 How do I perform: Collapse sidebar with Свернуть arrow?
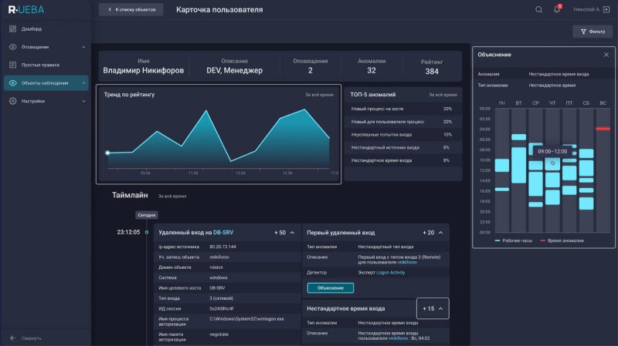[13, 338]
